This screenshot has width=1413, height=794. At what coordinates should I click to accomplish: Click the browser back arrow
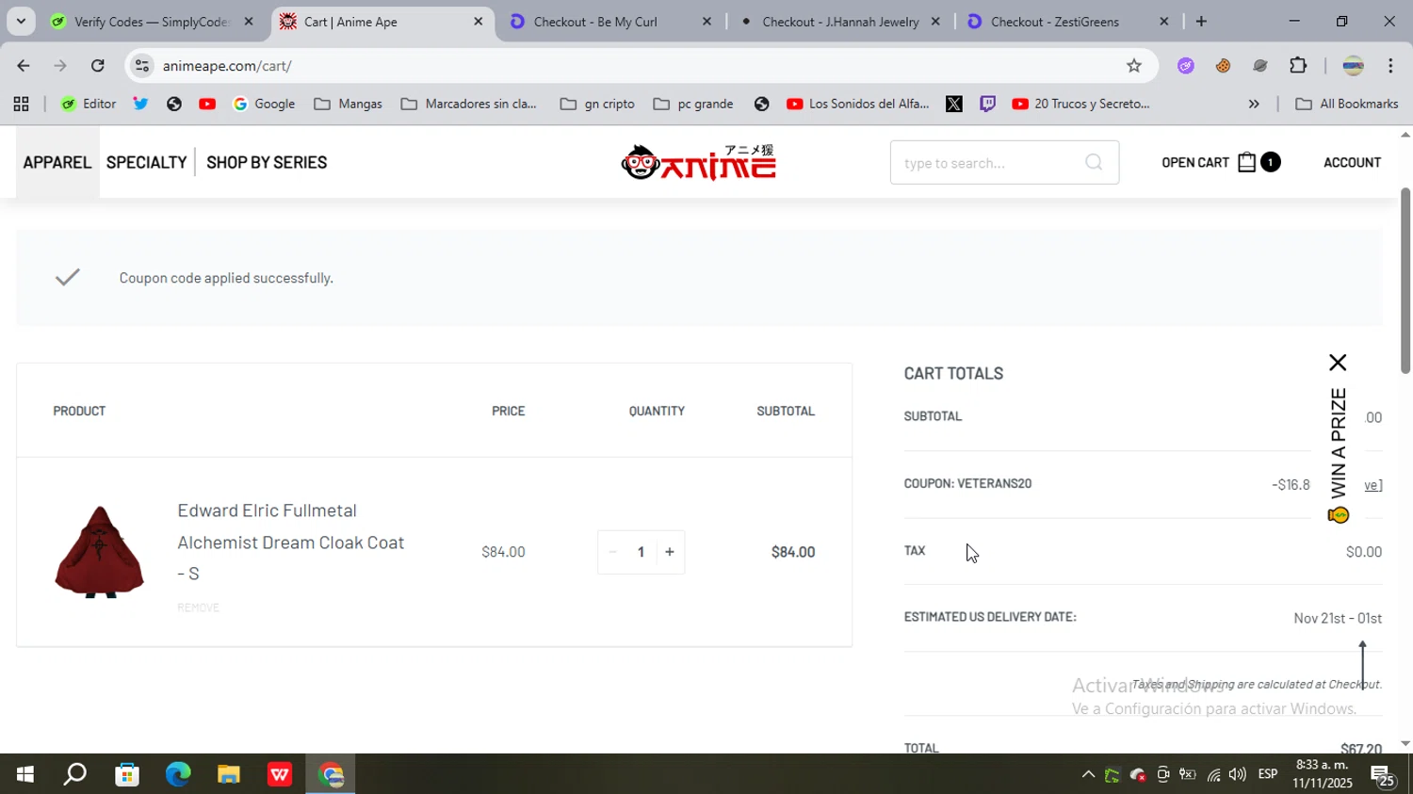[x=23, y=66]
